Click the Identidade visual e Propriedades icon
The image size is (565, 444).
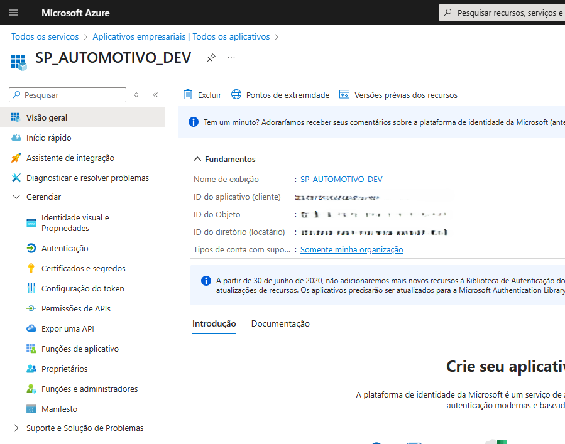31,223
